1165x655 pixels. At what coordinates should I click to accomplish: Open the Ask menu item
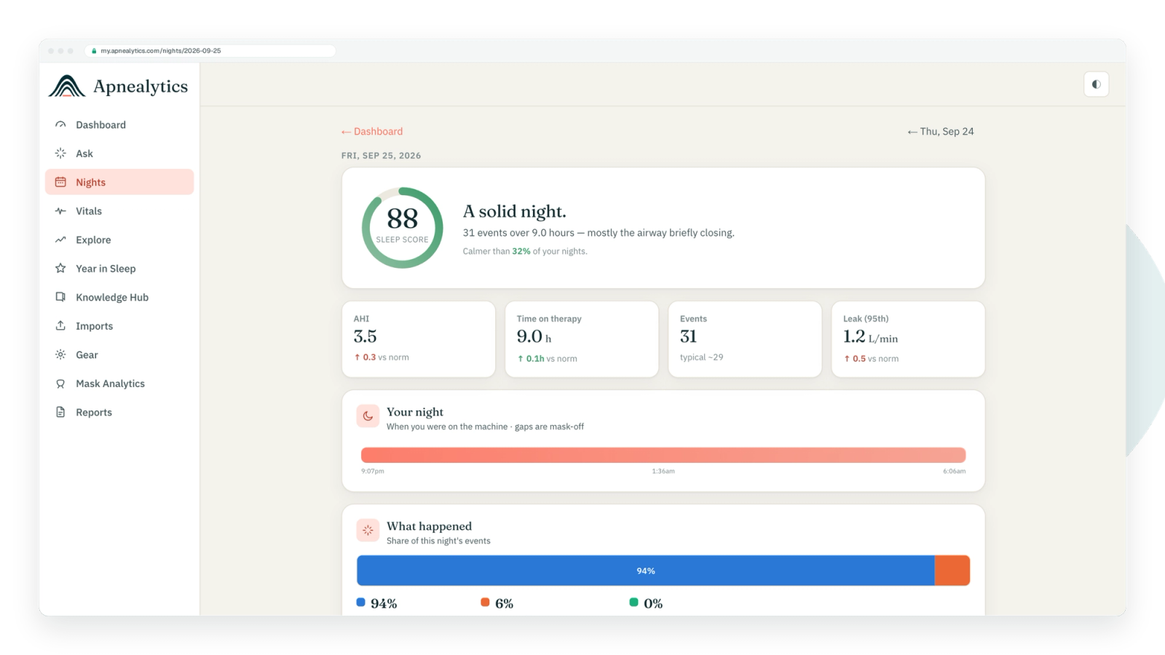(119, 154)
